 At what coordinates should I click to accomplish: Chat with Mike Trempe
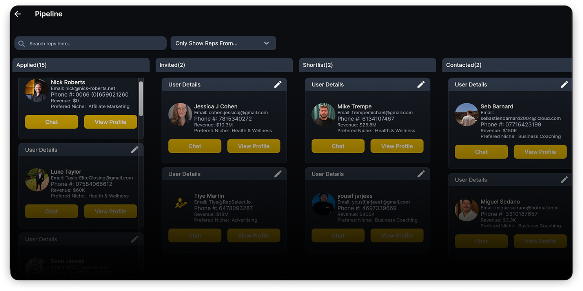coord(338,146)
